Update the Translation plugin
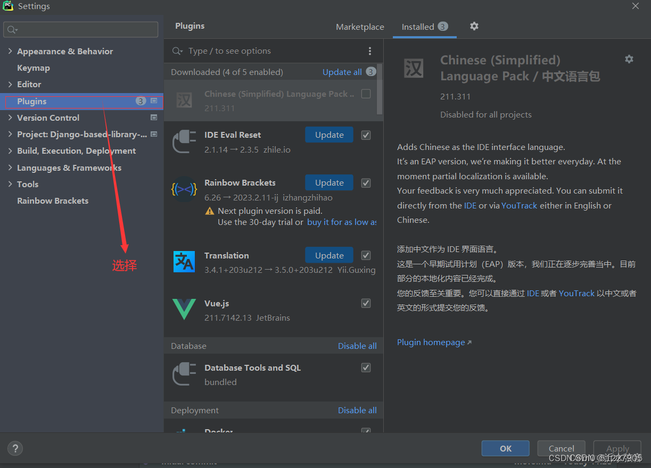 [329, 255]
